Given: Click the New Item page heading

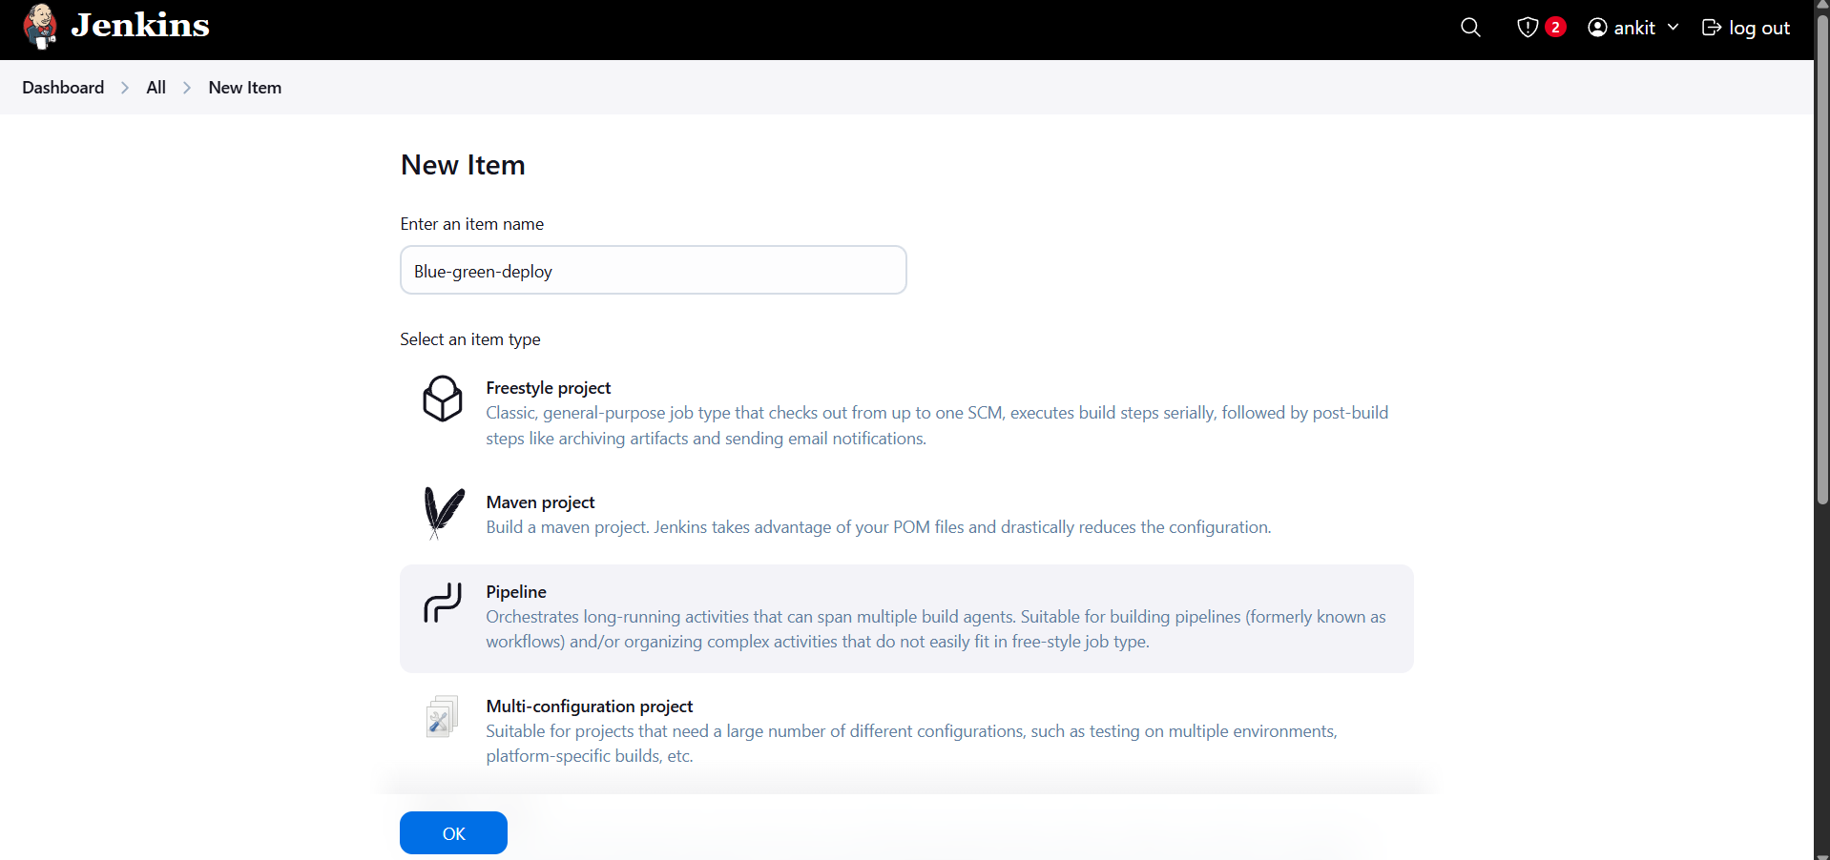Looking at the screenshot, I should pos(463,165).
